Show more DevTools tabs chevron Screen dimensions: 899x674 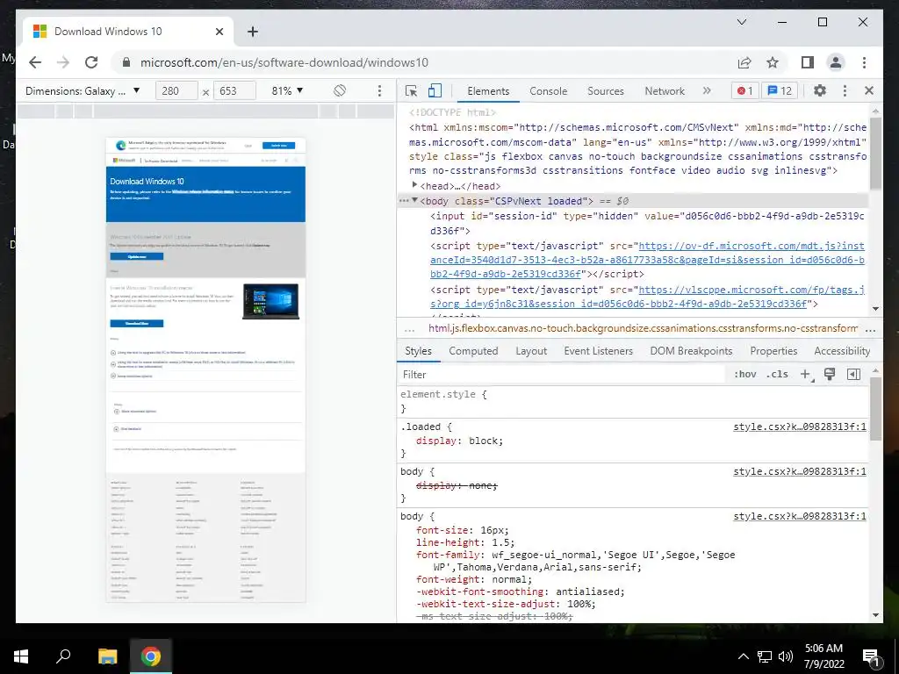click(707, 90)
